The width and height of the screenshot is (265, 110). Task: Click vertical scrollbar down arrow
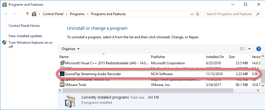click(263, 86)
